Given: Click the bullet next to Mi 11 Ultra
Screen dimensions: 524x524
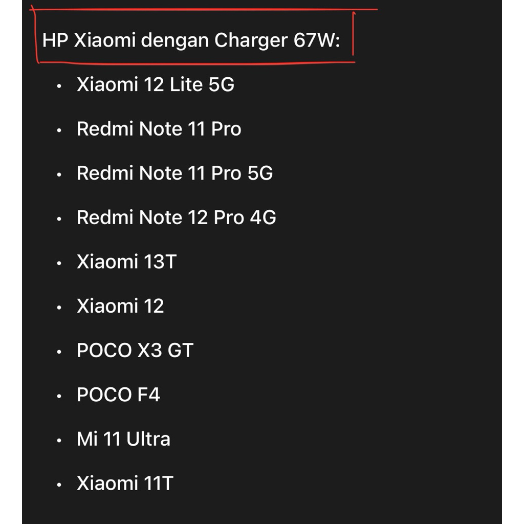Looking at the screenshot, I should pos(60,441).
